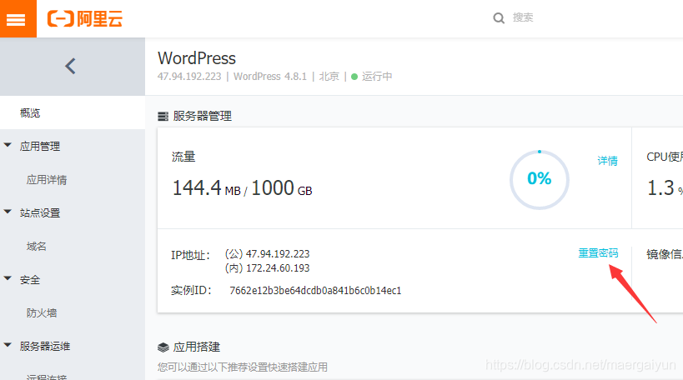Click the 重置密码 reset password link
The width and height of the screenshot is (683, 380).
click(x=598, y=252)
